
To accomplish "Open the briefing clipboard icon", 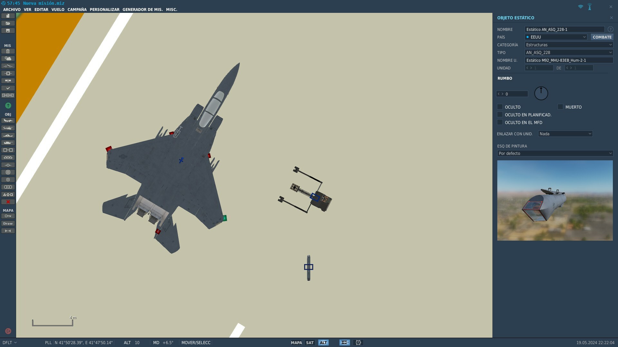I will (8, 51).
